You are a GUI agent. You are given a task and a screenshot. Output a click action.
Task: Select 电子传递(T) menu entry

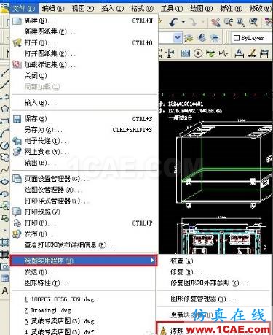84,141
